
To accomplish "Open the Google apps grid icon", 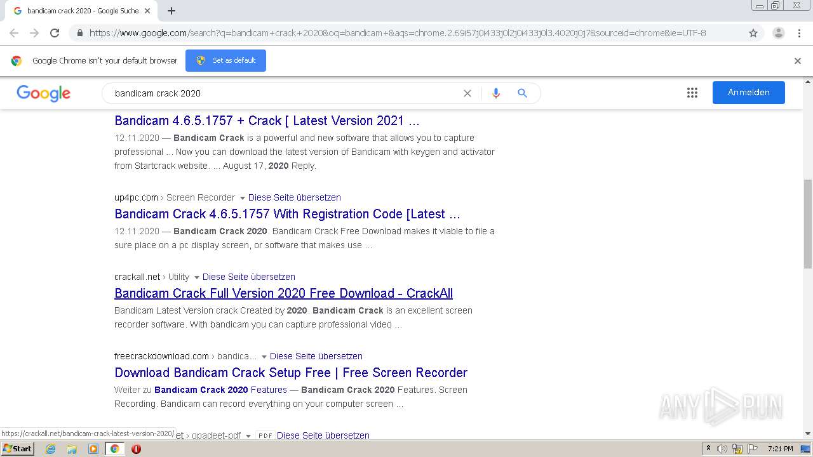I will point(692,93).
